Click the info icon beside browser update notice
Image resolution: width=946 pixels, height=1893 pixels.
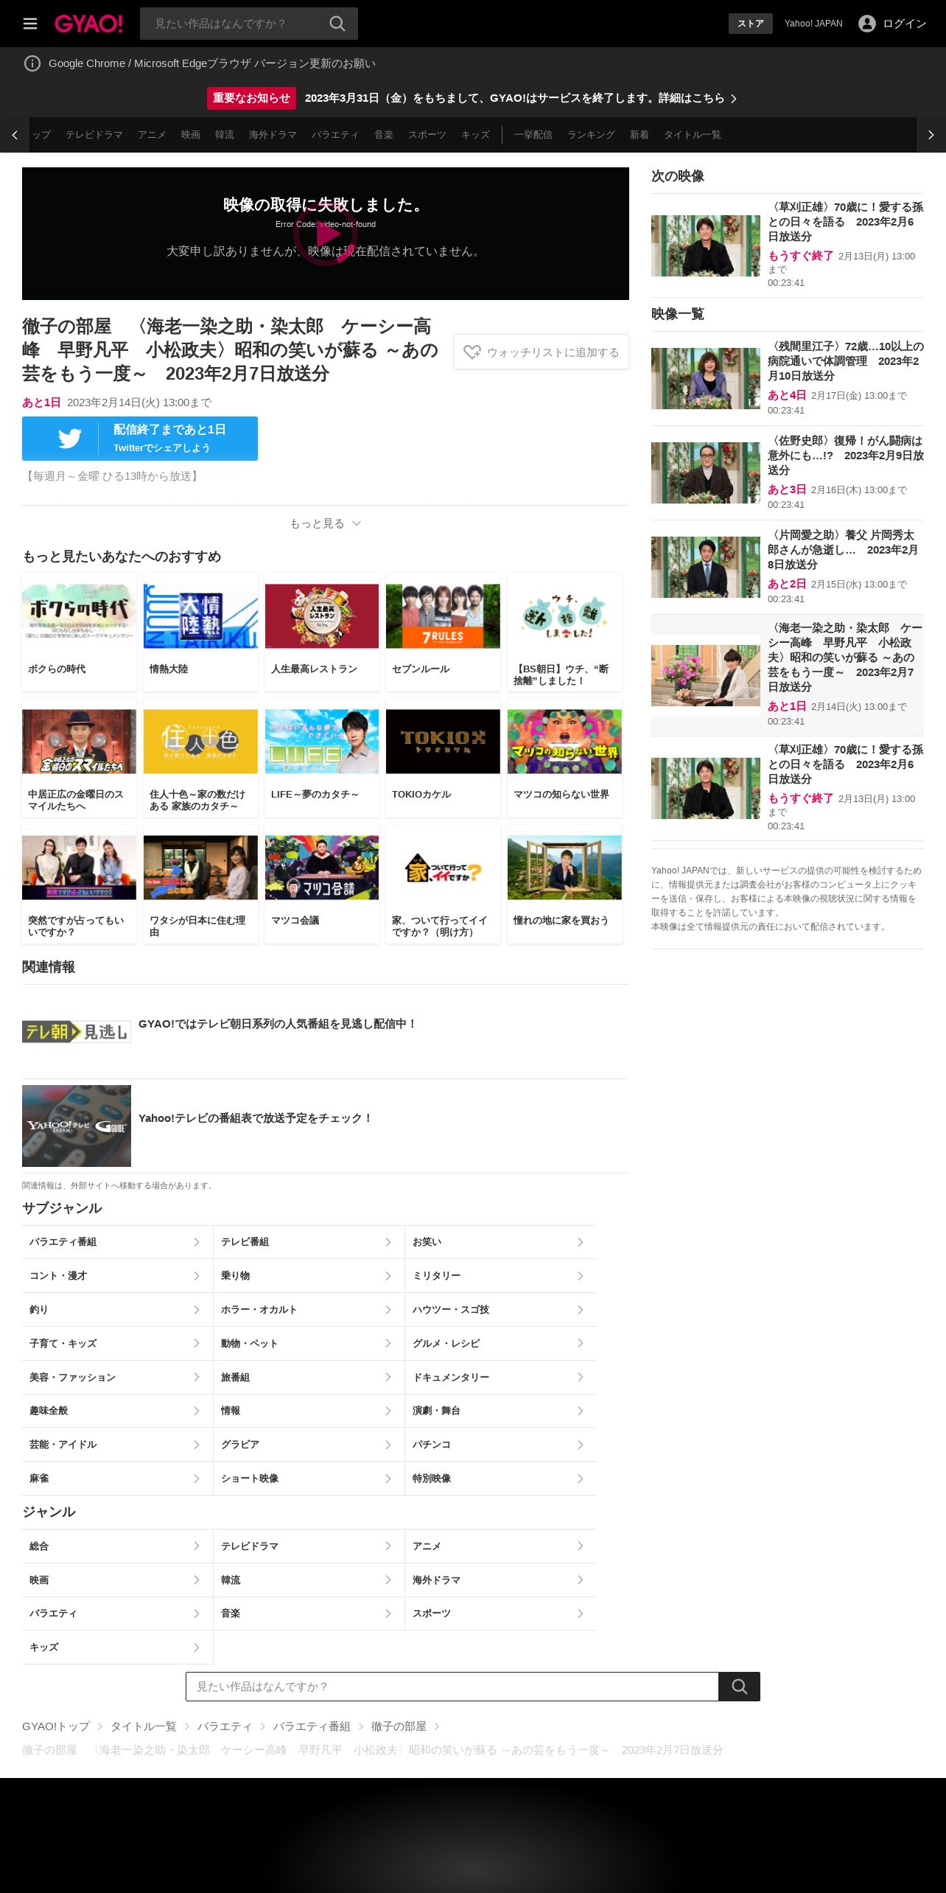[x=32, y=63]
